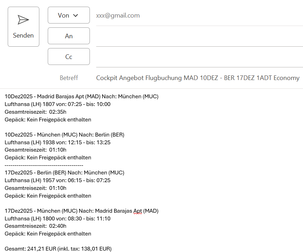The height and width of the screenshot is (252, 303).
Task: Place cursor in first Madrid Barajas line
Action: 81,97
